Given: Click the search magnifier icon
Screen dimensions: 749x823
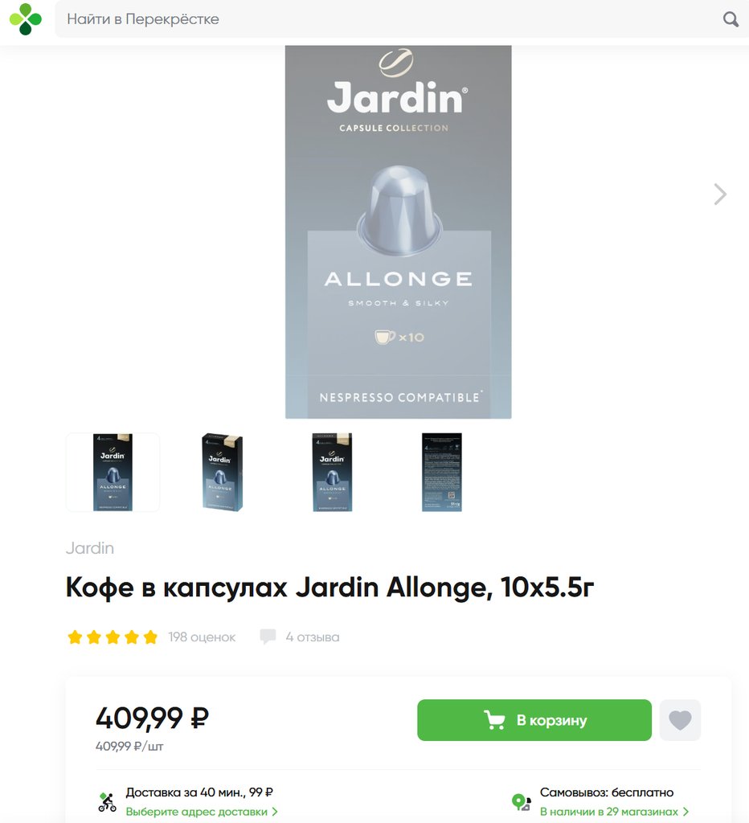Looking at the screenshot, I should [730, 19].
